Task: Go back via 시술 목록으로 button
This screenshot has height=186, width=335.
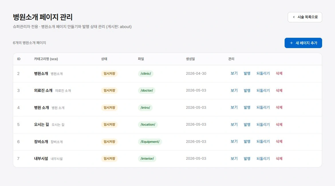Action: pyautogui.click(x=305, y=17)
